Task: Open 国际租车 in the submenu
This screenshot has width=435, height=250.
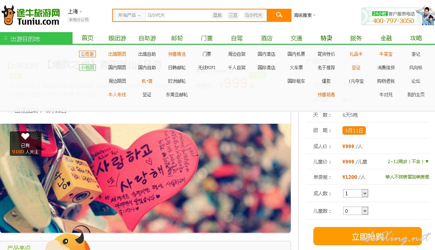Action: coord(296,81)
